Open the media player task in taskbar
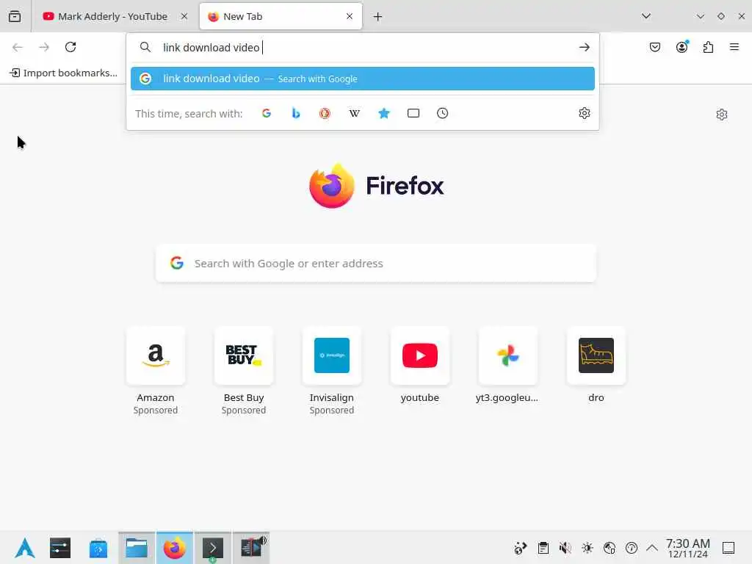This screenshot has width=752, height=564. [x=251, y=548]
